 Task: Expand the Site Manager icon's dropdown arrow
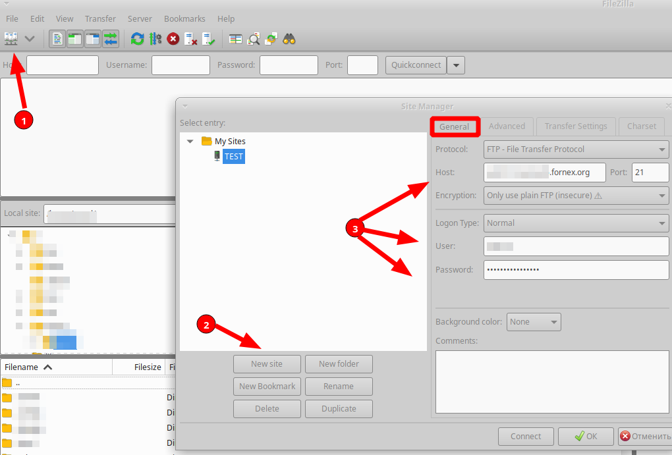30,39
